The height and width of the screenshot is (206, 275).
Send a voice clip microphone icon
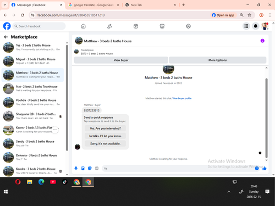(76, 168)
